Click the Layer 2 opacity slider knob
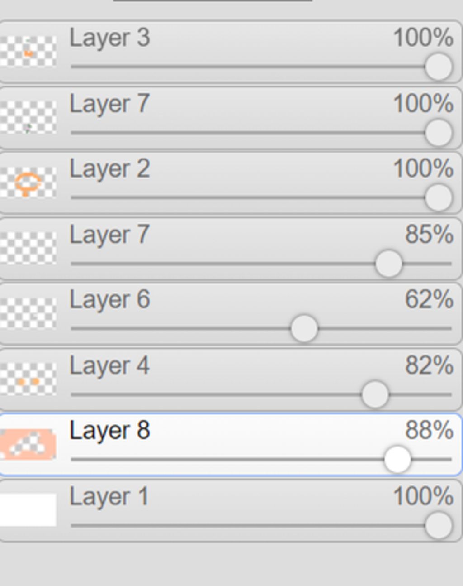 click(438, 198)
